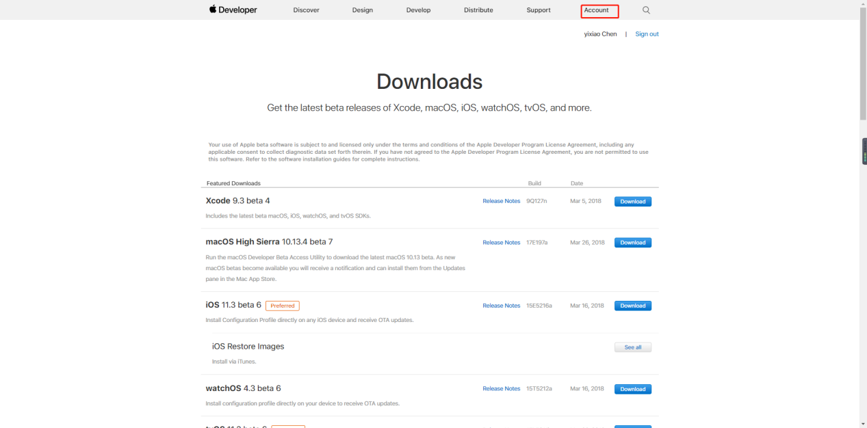Click the Featured Downloads header
The image size is (867, 428).
coord(233,183)
